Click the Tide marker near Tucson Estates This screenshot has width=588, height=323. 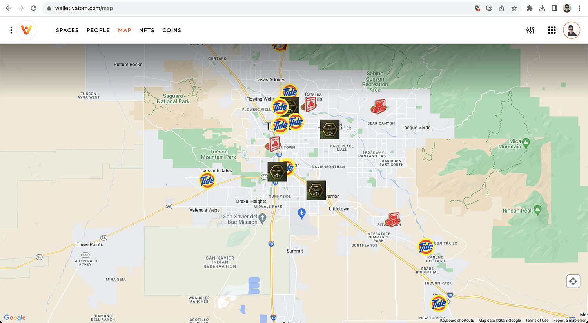[207, 180]
